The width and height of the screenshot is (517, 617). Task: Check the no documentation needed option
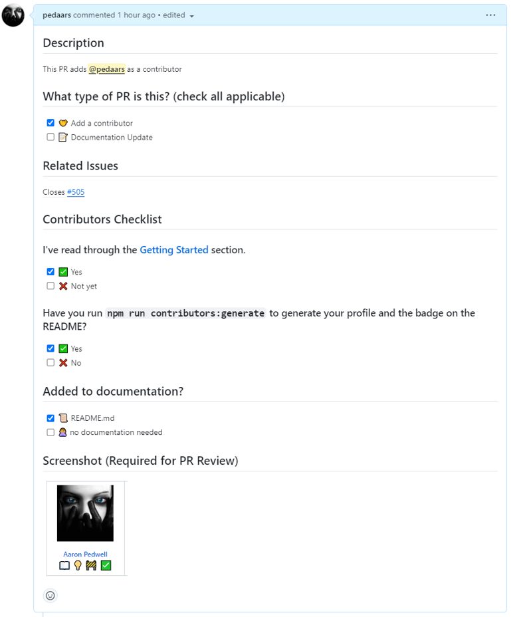[51, 432]
